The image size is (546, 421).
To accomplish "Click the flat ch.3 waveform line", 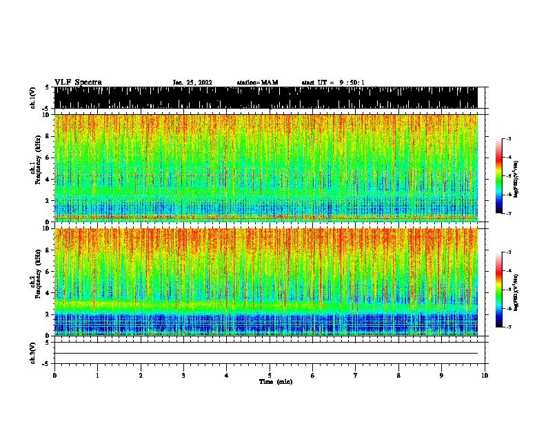I will pos(265,354).
